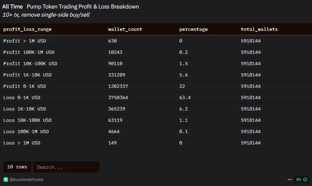Sort by percentage column header
The image size is (312, 186).
point(193,29)
